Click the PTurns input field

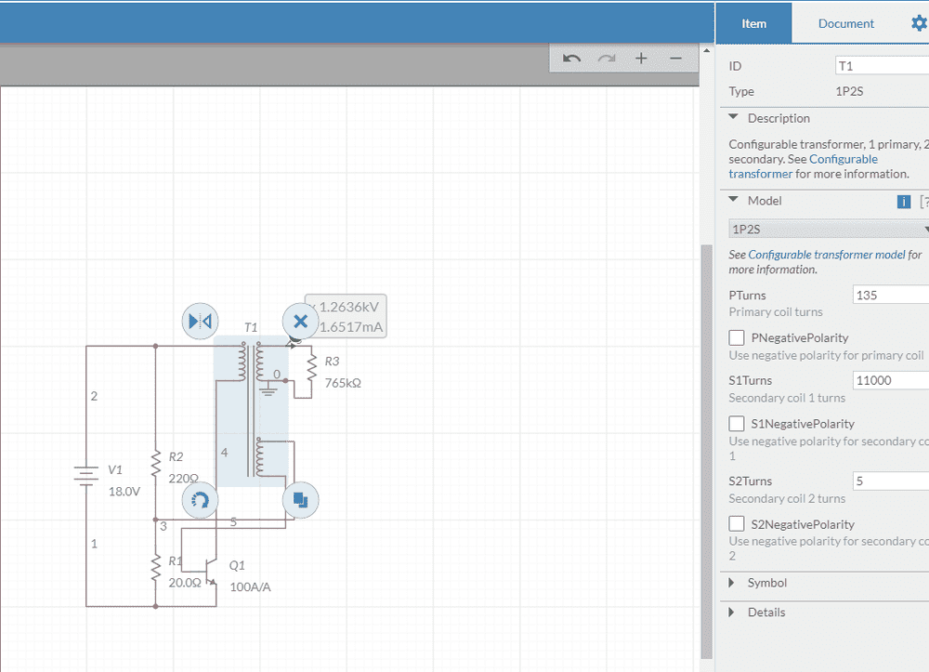(890, 295)
